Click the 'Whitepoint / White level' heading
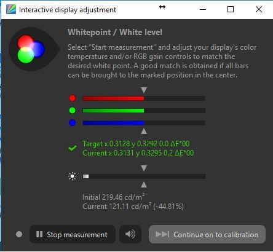This screenshot has height=252, width=273. tap(115, 32)
